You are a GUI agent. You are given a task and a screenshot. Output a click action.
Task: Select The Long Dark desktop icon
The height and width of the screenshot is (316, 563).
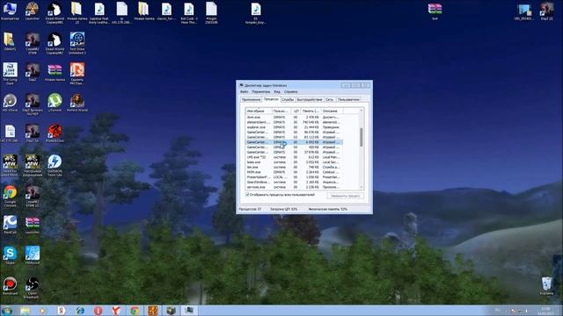tap(10, 74)
